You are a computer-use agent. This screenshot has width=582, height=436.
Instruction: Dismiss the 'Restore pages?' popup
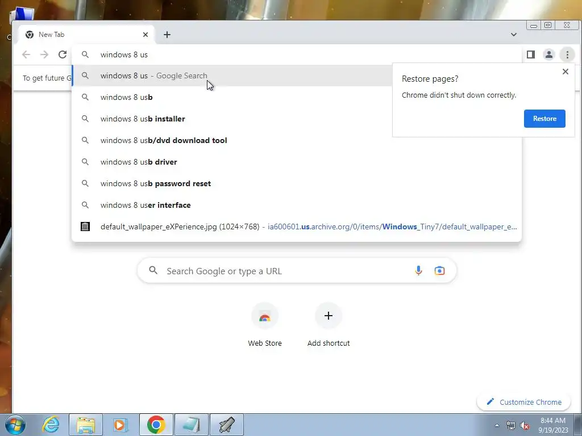566,72
